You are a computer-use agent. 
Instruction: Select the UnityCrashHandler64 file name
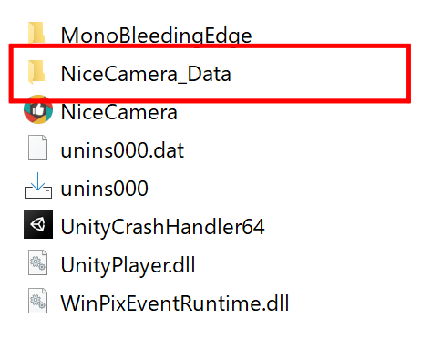pos(163,227)
